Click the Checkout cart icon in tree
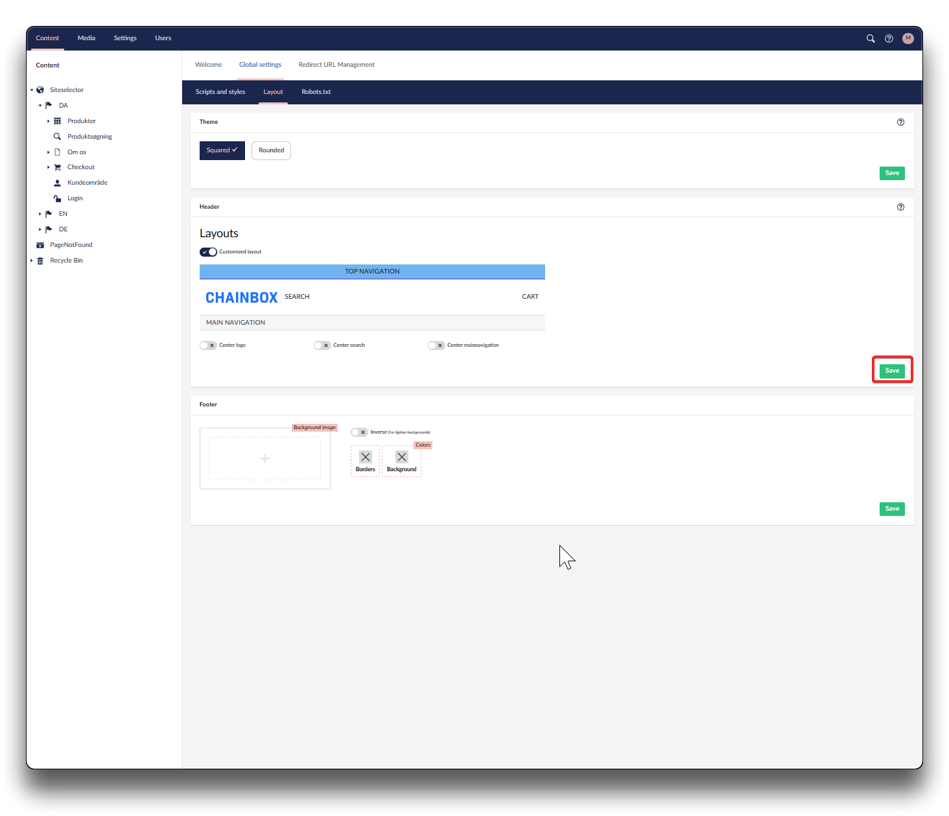 (x=57, y=167)
